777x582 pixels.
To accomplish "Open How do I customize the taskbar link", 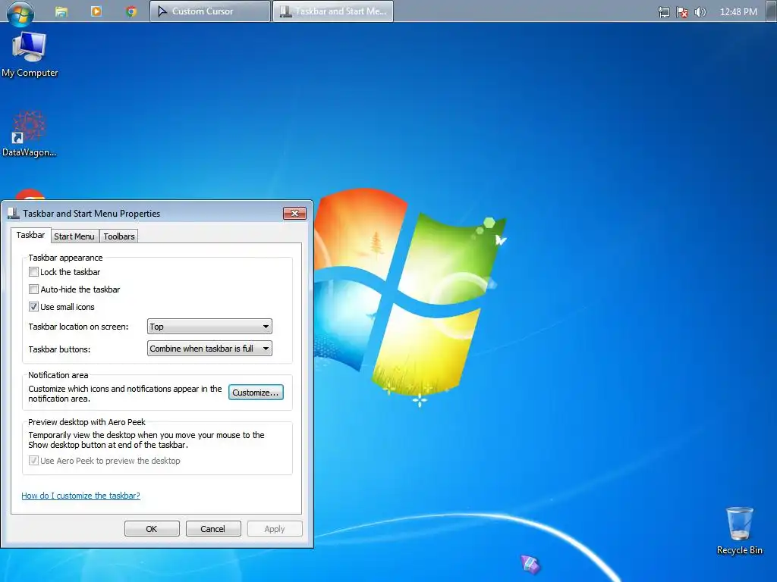I will 80,496.
